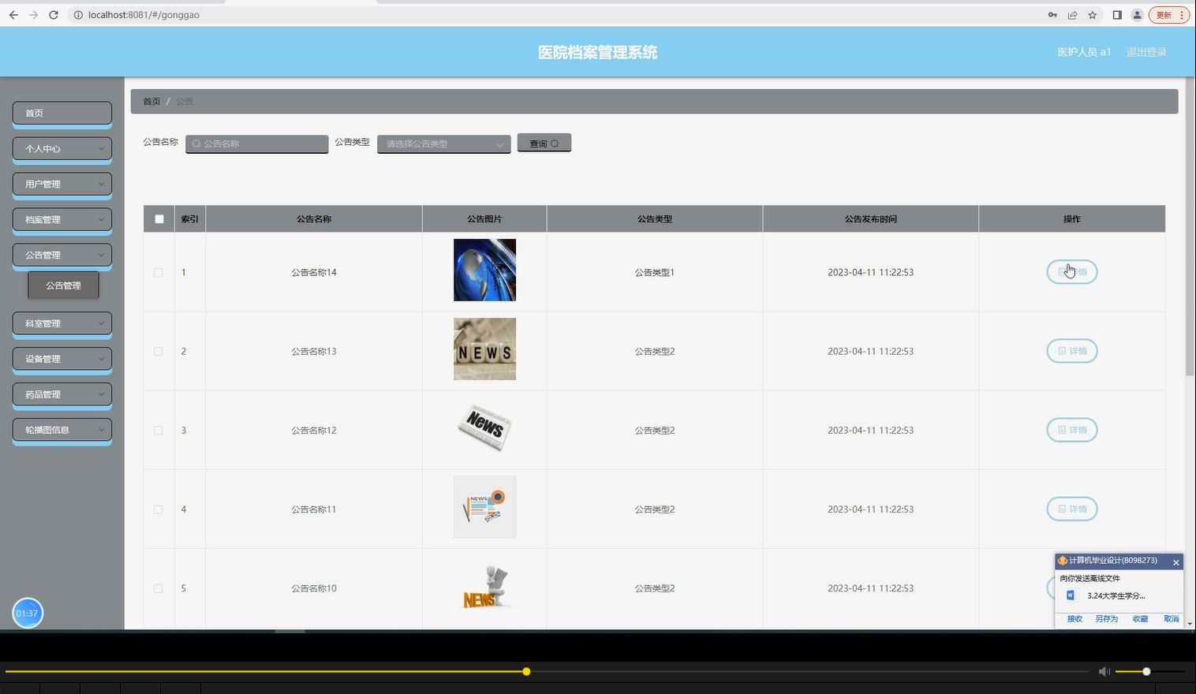Open the figure thumbnail for 公告名称10
Viewport: 1196px width, 694px height.
[x=484, y=588]
